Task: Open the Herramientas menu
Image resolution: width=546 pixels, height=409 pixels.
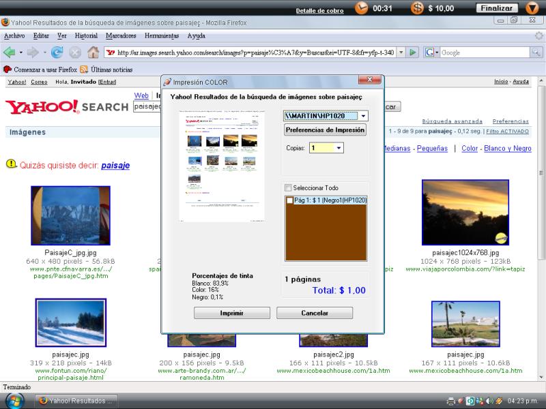Action: pos(162,35)
